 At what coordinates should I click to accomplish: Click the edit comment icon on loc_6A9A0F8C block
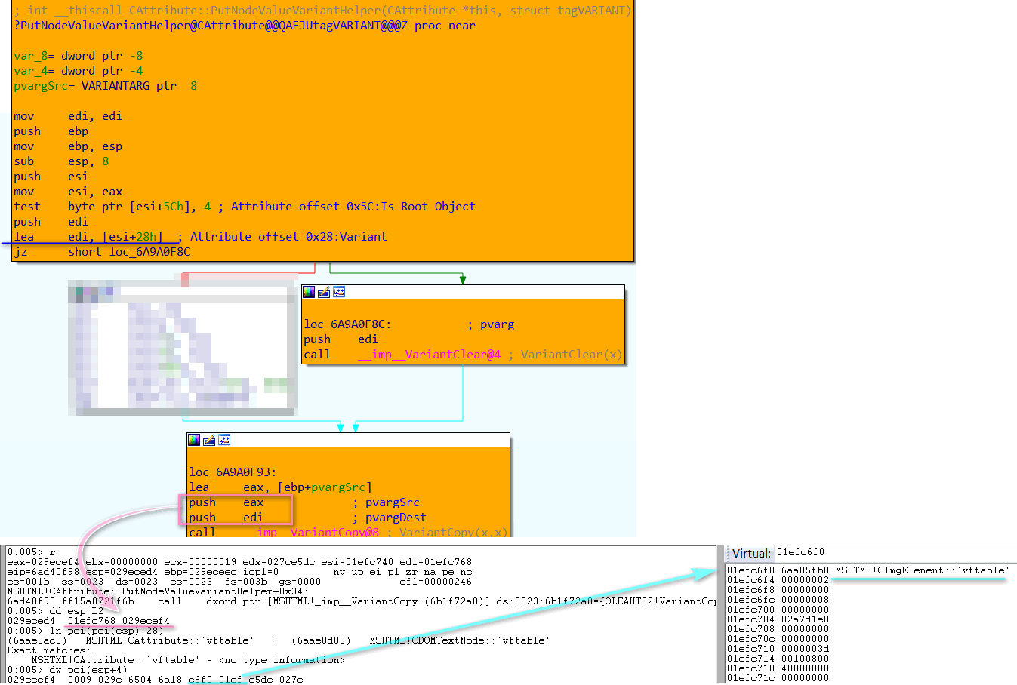pyautogui.click(x=324, y=292)
